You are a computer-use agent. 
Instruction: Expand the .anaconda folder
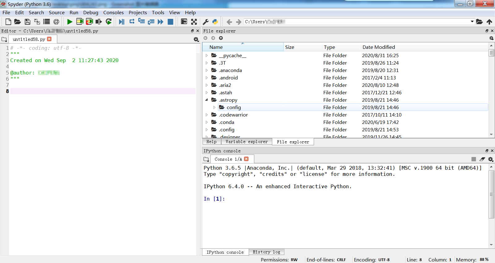(x=207, y=70)
